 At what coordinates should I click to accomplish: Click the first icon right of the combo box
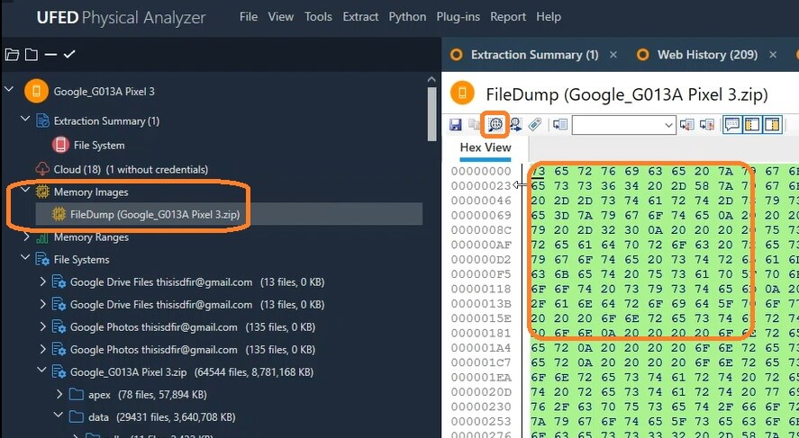coord(687,124)
